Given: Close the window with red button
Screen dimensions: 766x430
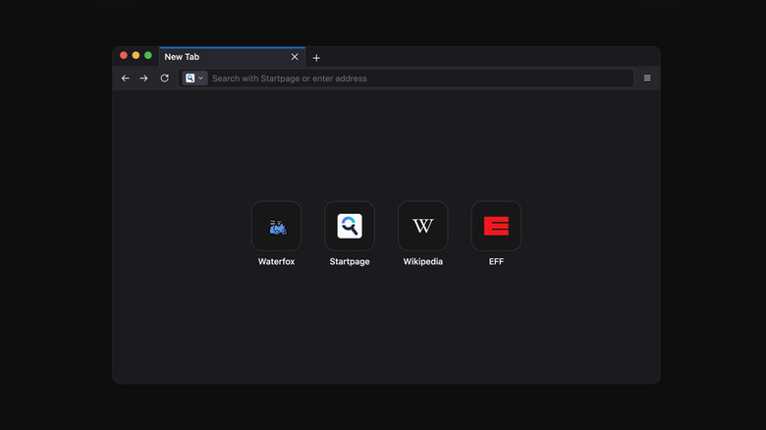Looking at the screenshot, I should click(124, 55).
